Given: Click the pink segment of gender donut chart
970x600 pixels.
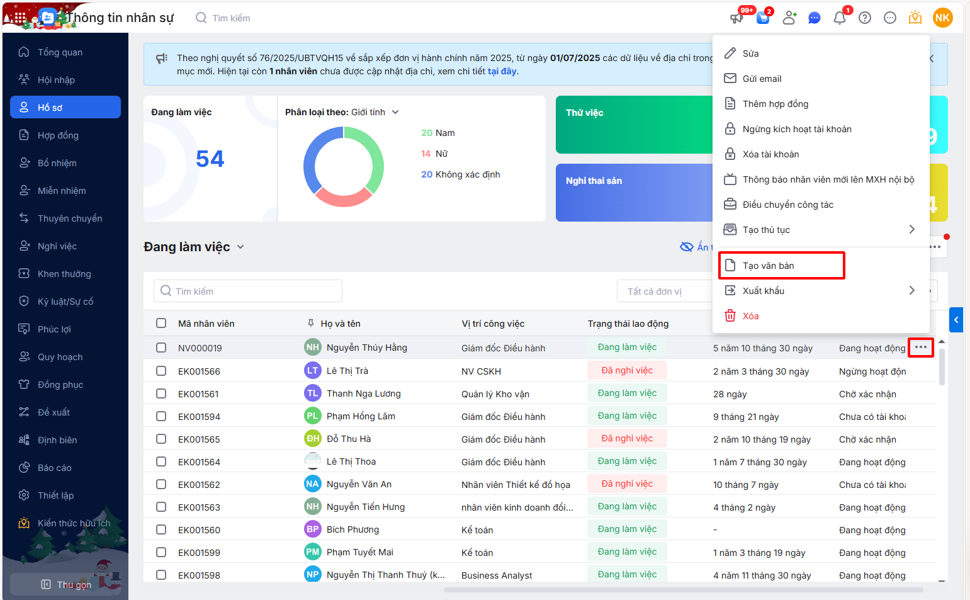Looking at the screenshot, I should point(343,198).
